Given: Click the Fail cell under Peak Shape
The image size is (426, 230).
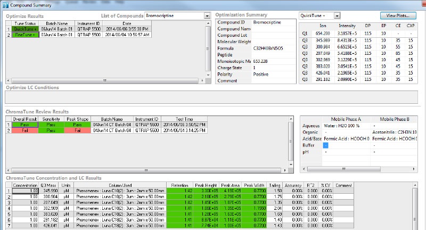Looking at the screenshot, I should [77, 130].
